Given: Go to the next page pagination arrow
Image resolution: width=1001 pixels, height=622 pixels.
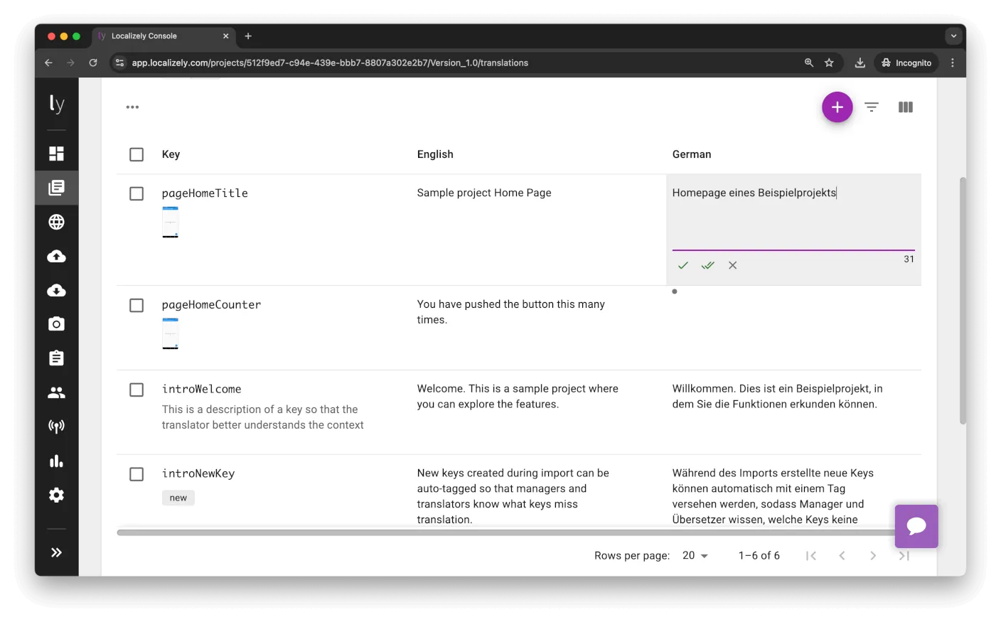Looking at the screenshot, I should 873,556.
